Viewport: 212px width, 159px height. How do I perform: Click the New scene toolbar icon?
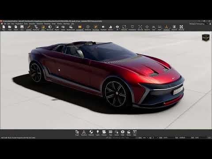click(x=4, y=27)
